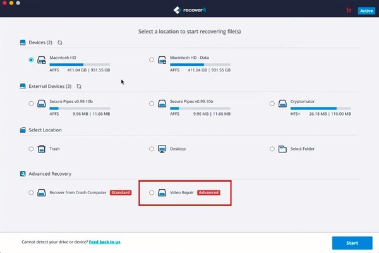Click the Cryptomator drive icon
Screen dimensions: 379x253
pos(282,104)
